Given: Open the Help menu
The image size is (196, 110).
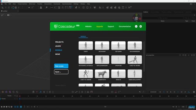Looking at the screenshot, I should [x=89, y=4].
